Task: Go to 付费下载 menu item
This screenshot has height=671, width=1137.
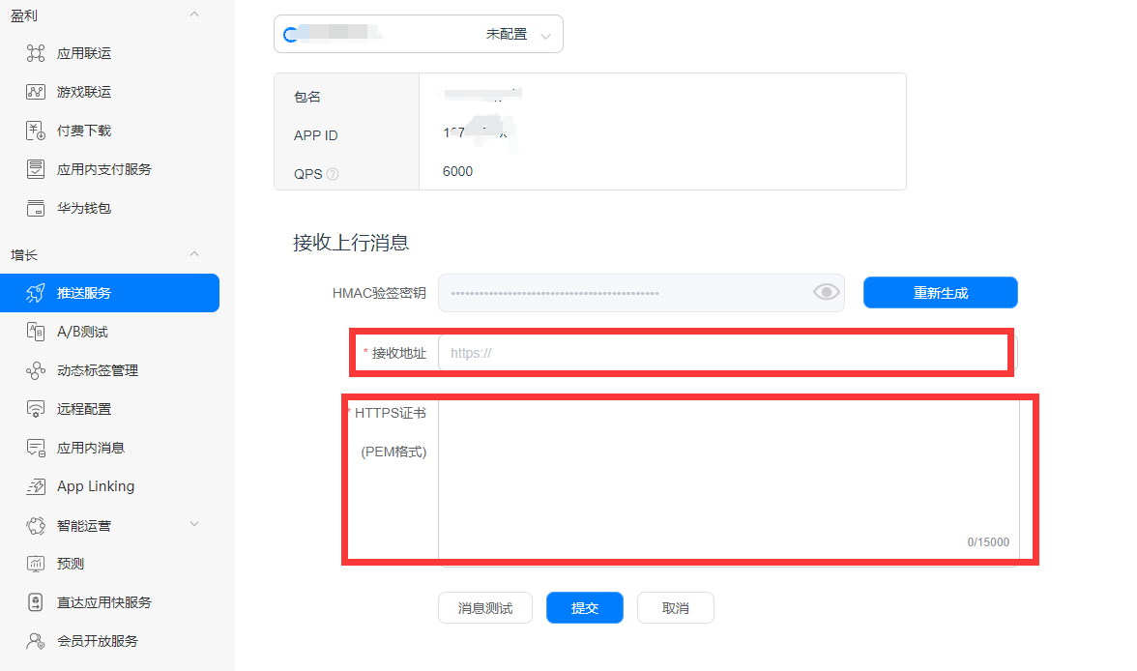Action: pos(84,131)
